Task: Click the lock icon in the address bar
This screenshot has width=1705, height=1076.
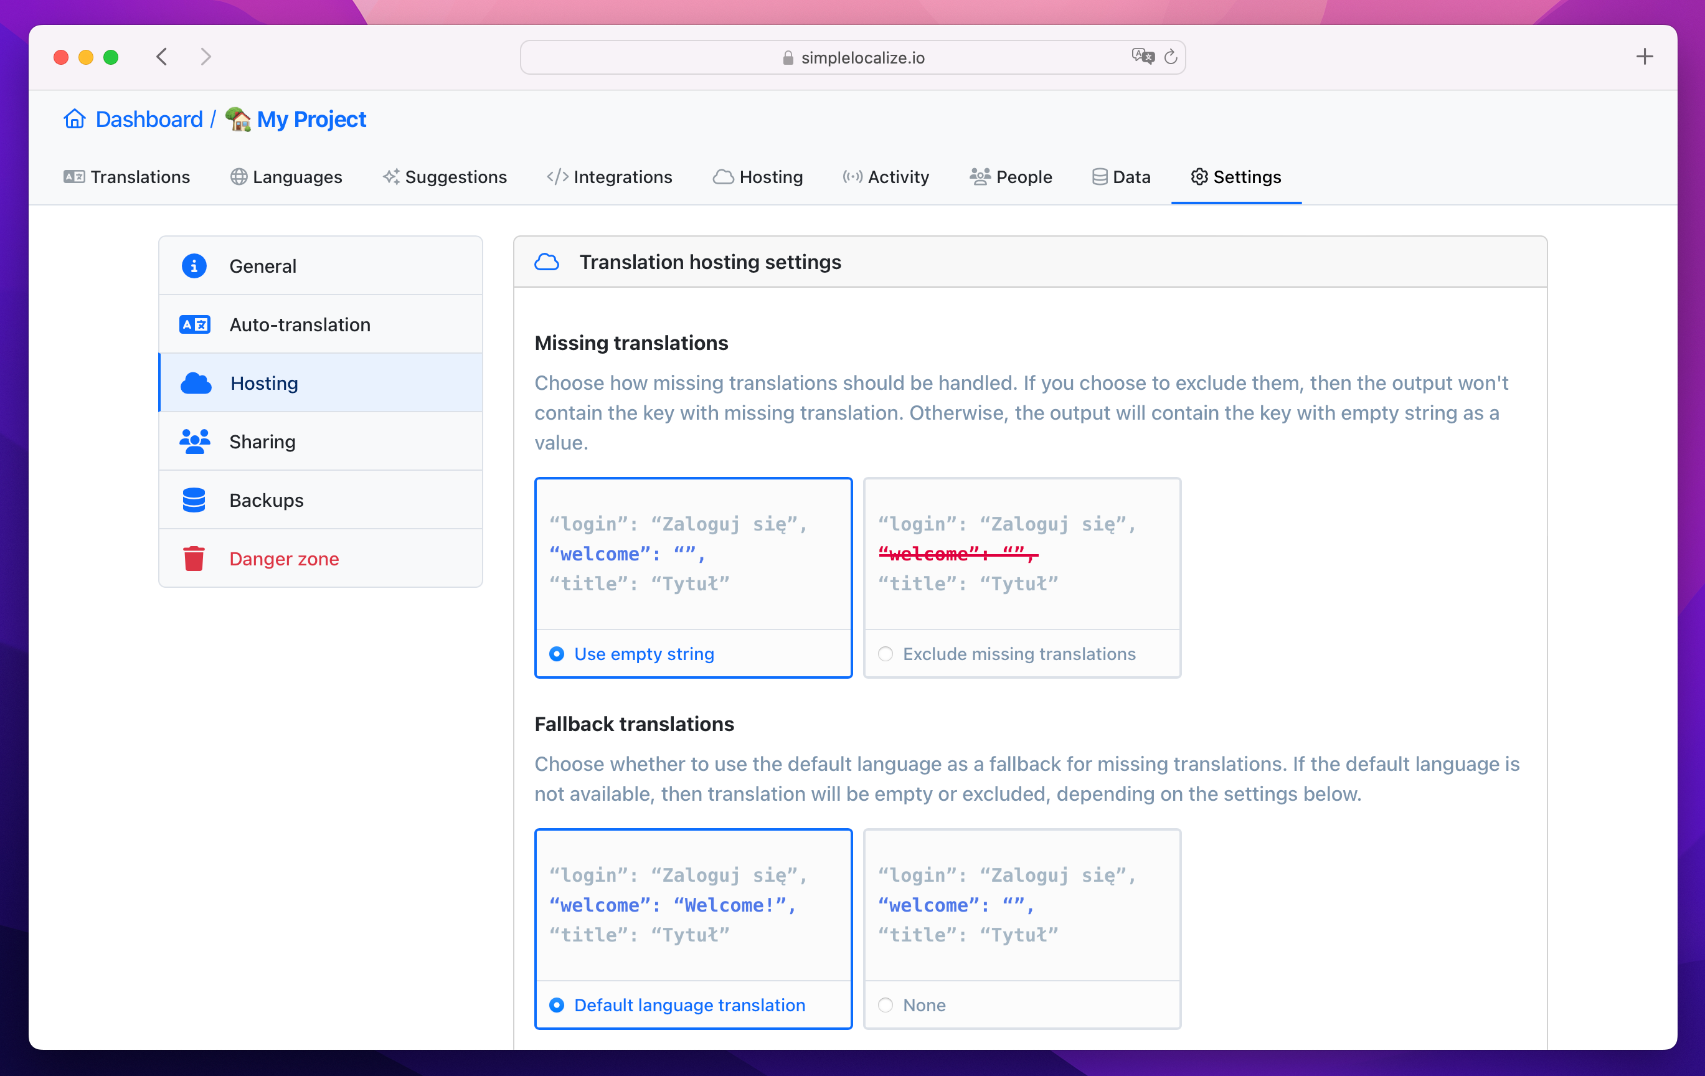Action: pyautogui.click(x=788, y=57)
